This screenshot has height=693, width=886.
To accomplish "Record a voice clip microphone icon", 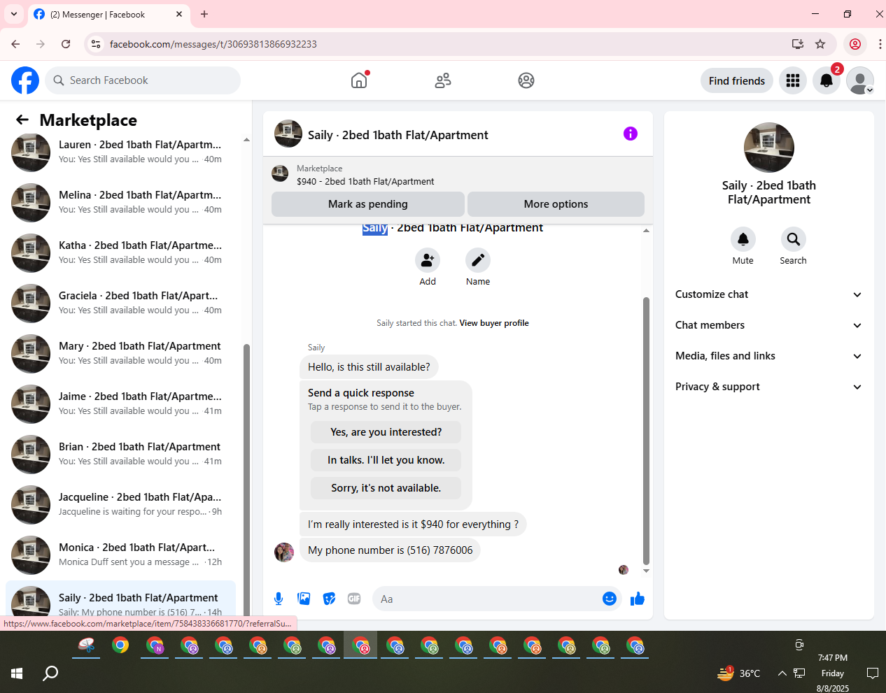I will [x=279, y=599].
